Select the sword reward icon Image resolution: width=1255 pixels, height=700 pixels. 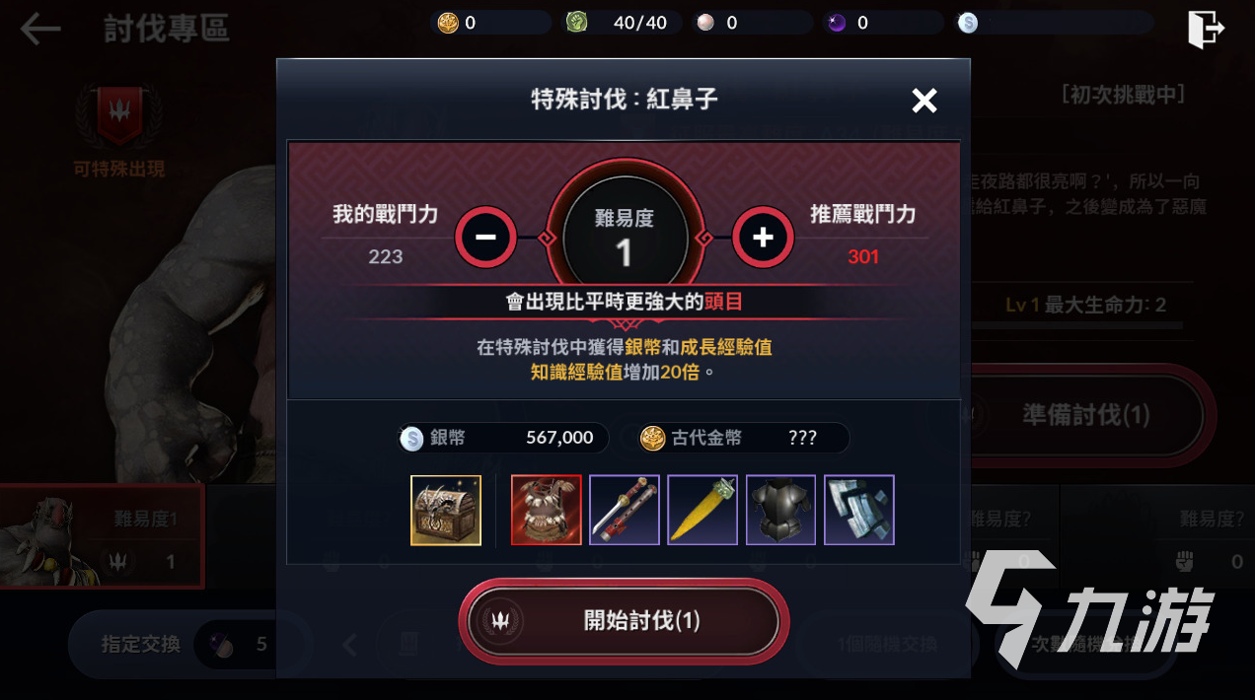click(625, 510)
